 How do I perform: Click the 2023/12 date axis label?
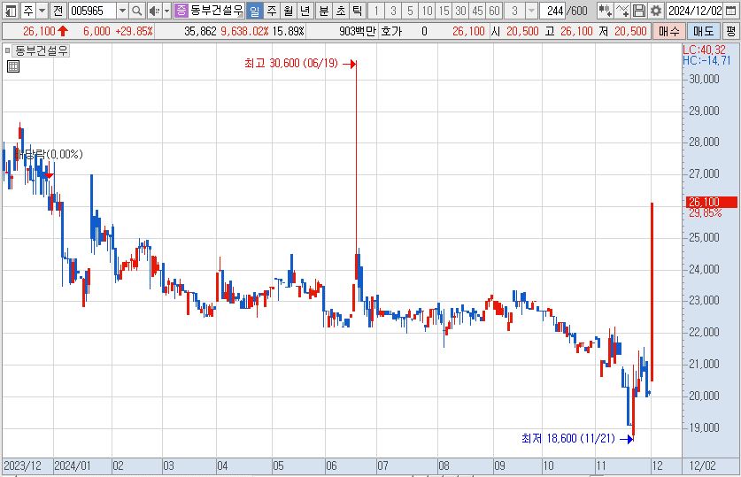(22, 466)
